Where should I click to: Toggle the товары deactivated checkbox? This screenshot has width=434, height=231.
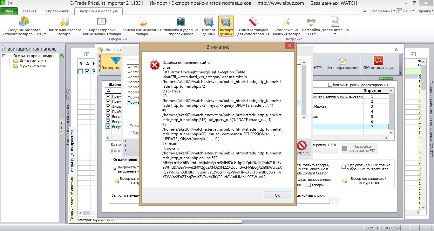point(309,185)
